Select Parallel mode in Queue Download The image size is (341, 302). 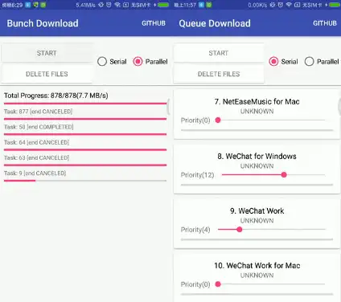click(x=322, y=62)
